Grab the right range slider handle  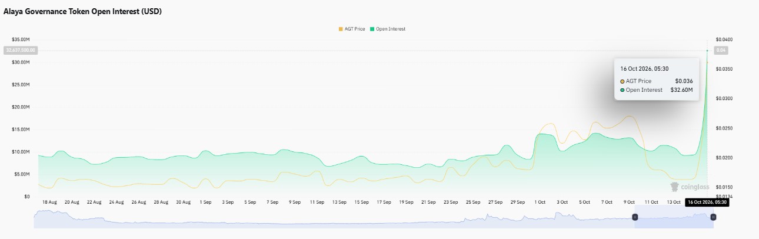point(713,217)
